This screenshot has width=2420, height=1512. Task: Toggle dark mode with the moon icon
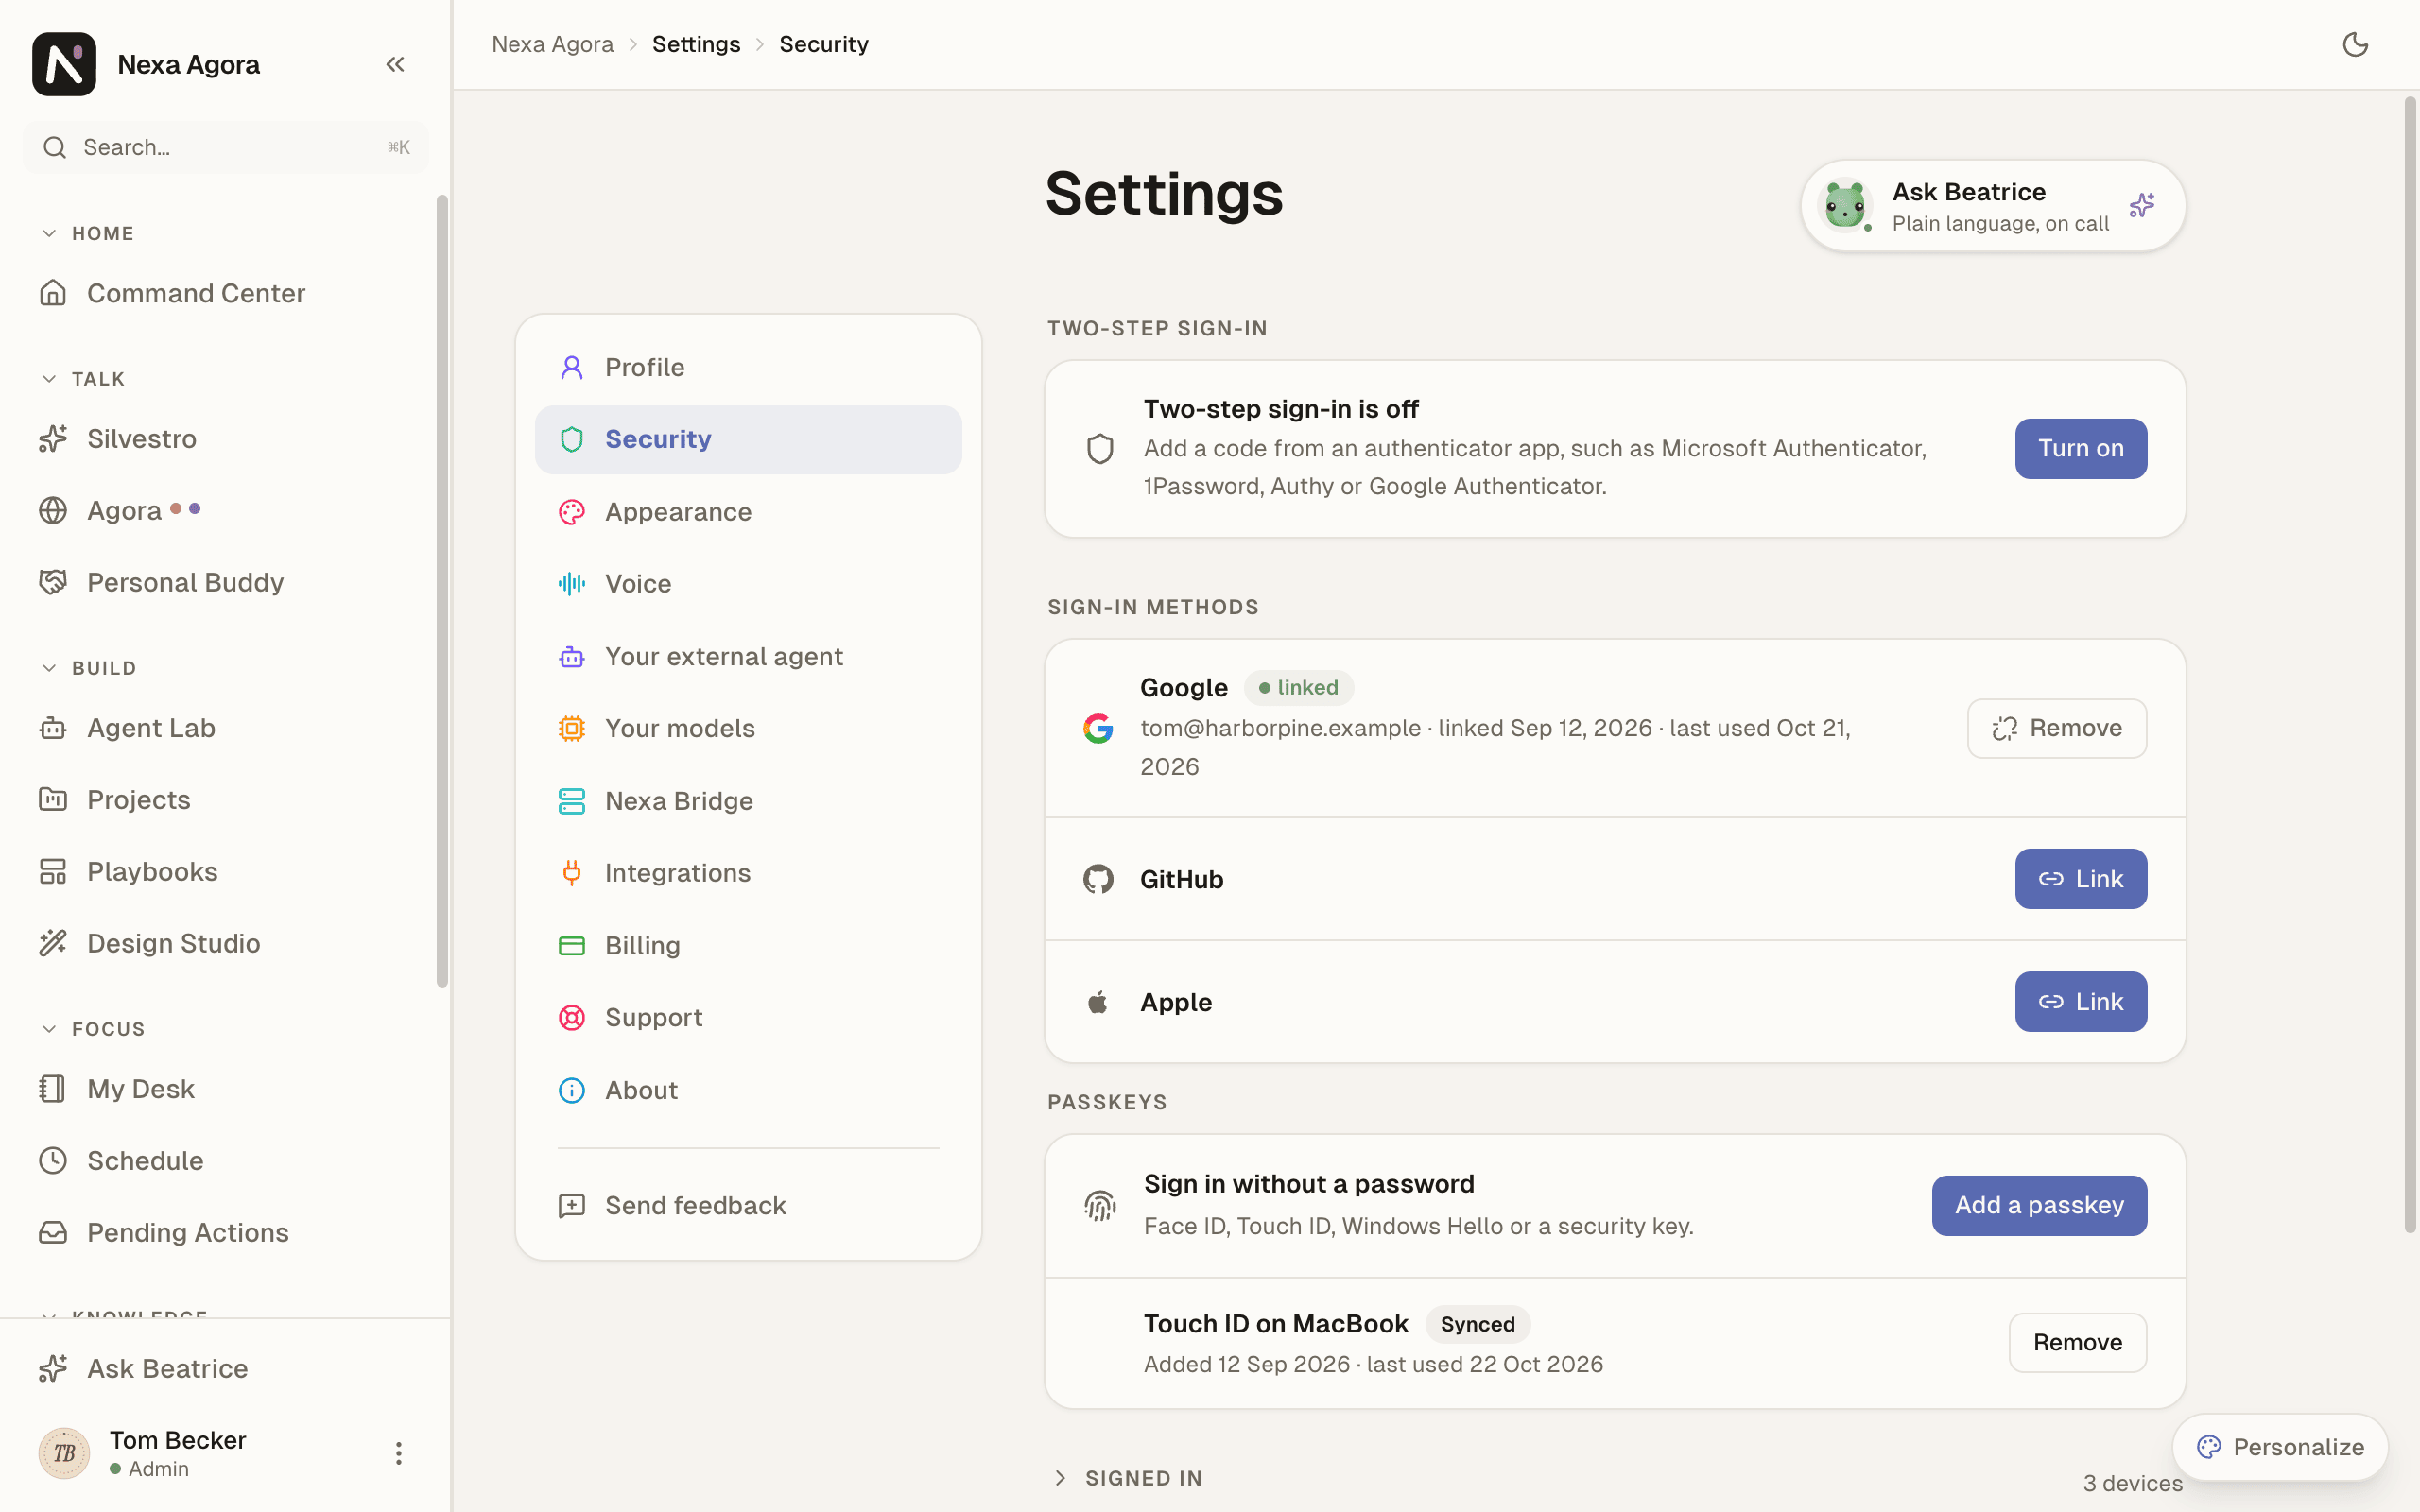(2355, 44)
